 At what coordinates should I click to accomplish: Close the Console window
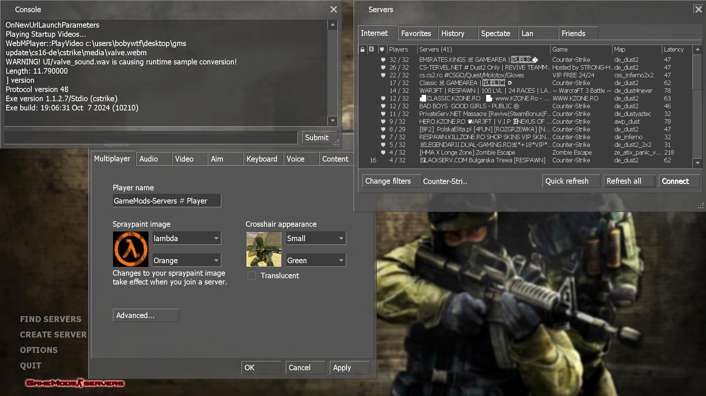334,10
